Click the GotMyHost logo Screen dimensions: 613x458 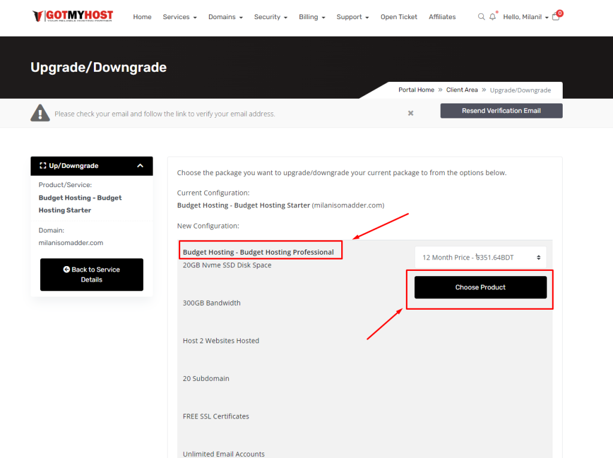coord(72,16)
